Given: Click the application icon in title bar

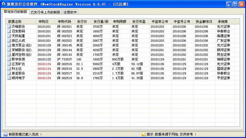Looking at the screenshot, I should 4,4.
